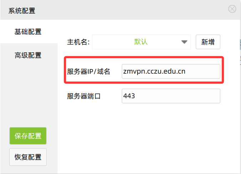
Task: Expand the 主机名 dropdown arrow
Action: point(184,42)
